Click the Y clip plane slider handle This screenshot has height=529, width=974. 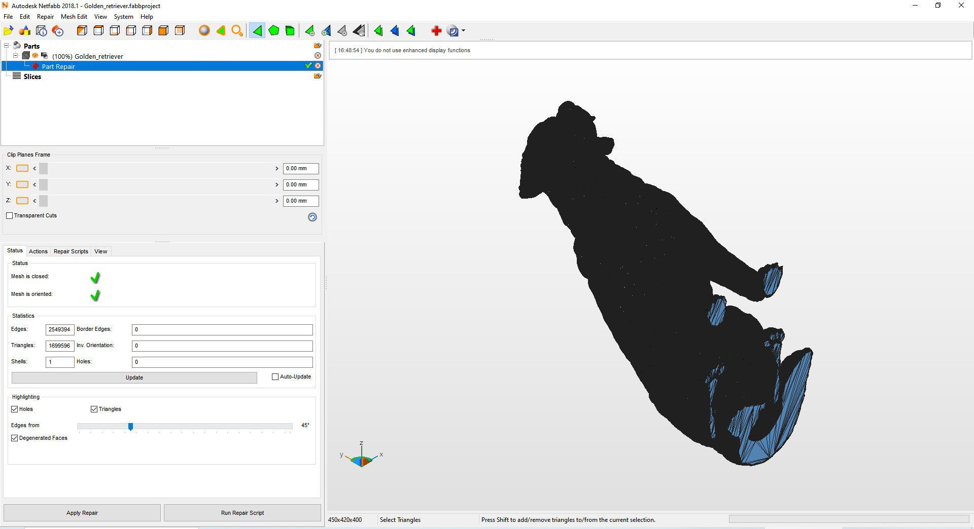(x=43, y=184)
